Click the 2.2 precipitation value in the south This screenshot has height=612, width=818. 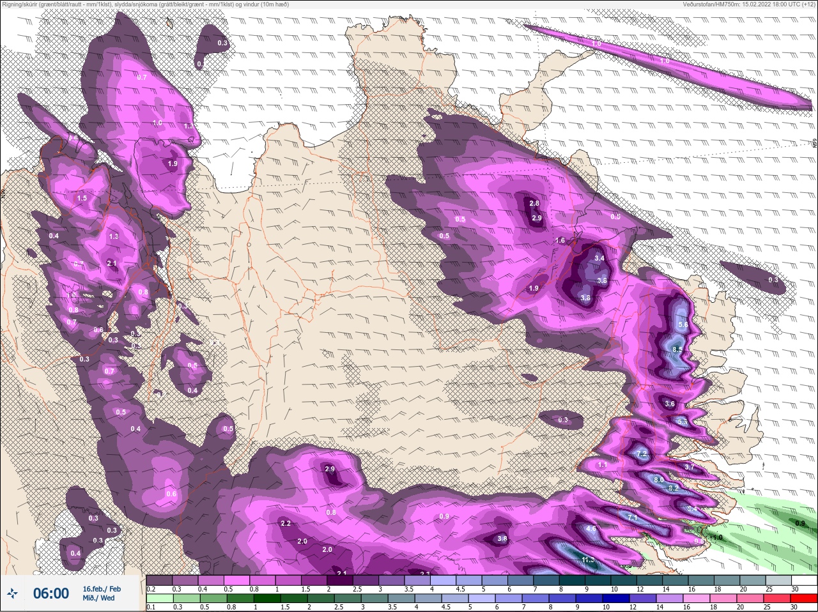(x=286, y=524)
